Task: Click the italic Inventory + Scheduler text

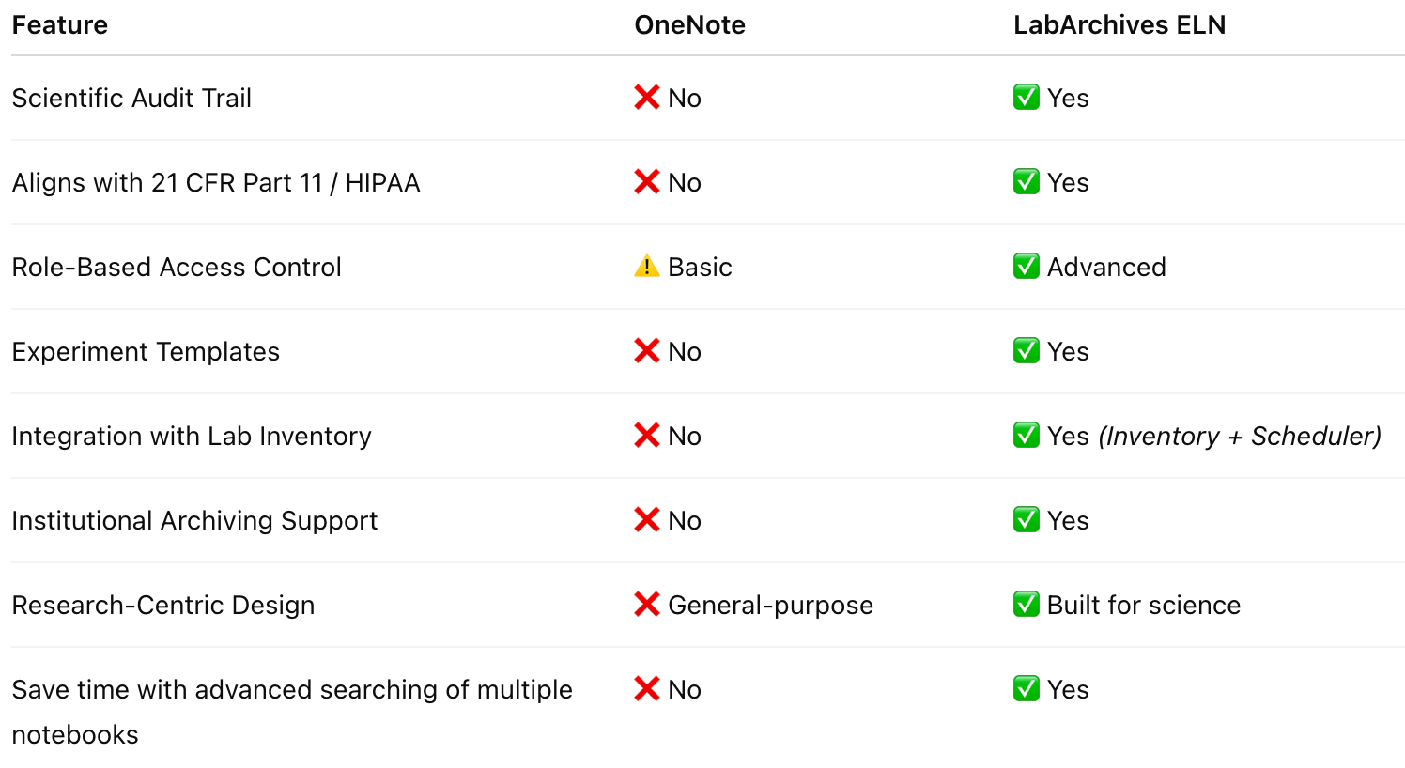Action: point(1240,437)
